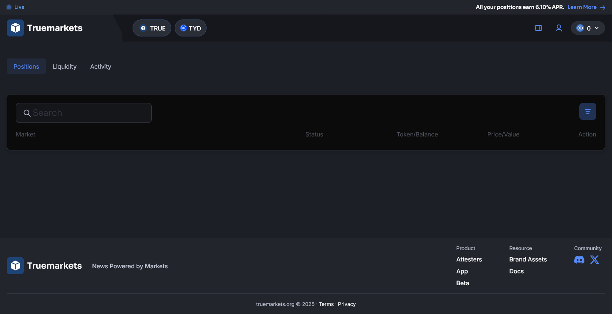Click the Live status indicator
The height and width of the screenshot is (314, 612).
(15, 7)
